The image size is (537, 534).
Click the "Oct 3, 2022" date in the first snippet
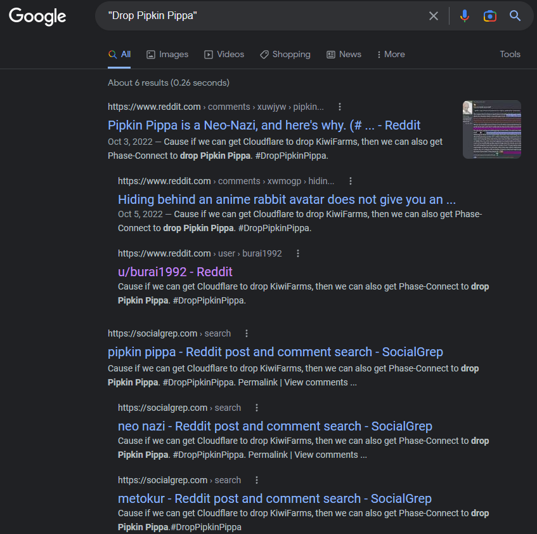click(x=130, y=142)
